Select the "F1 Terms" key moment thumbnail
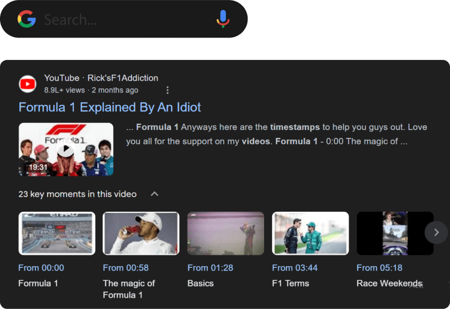Viewport: 450px width, 309px height. (x=311, y=233)
